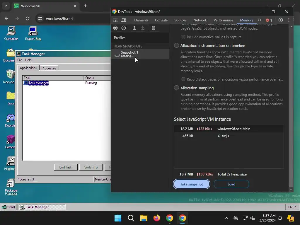
Task: Open File Explorer from the taskbar
Action: (x=144, y=218)
